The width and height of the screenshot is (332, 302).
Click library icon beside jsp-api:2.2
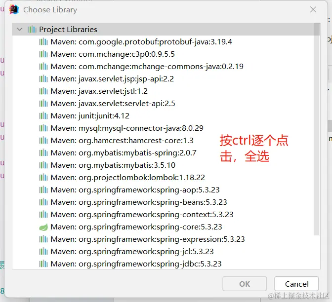click(43, 79)
